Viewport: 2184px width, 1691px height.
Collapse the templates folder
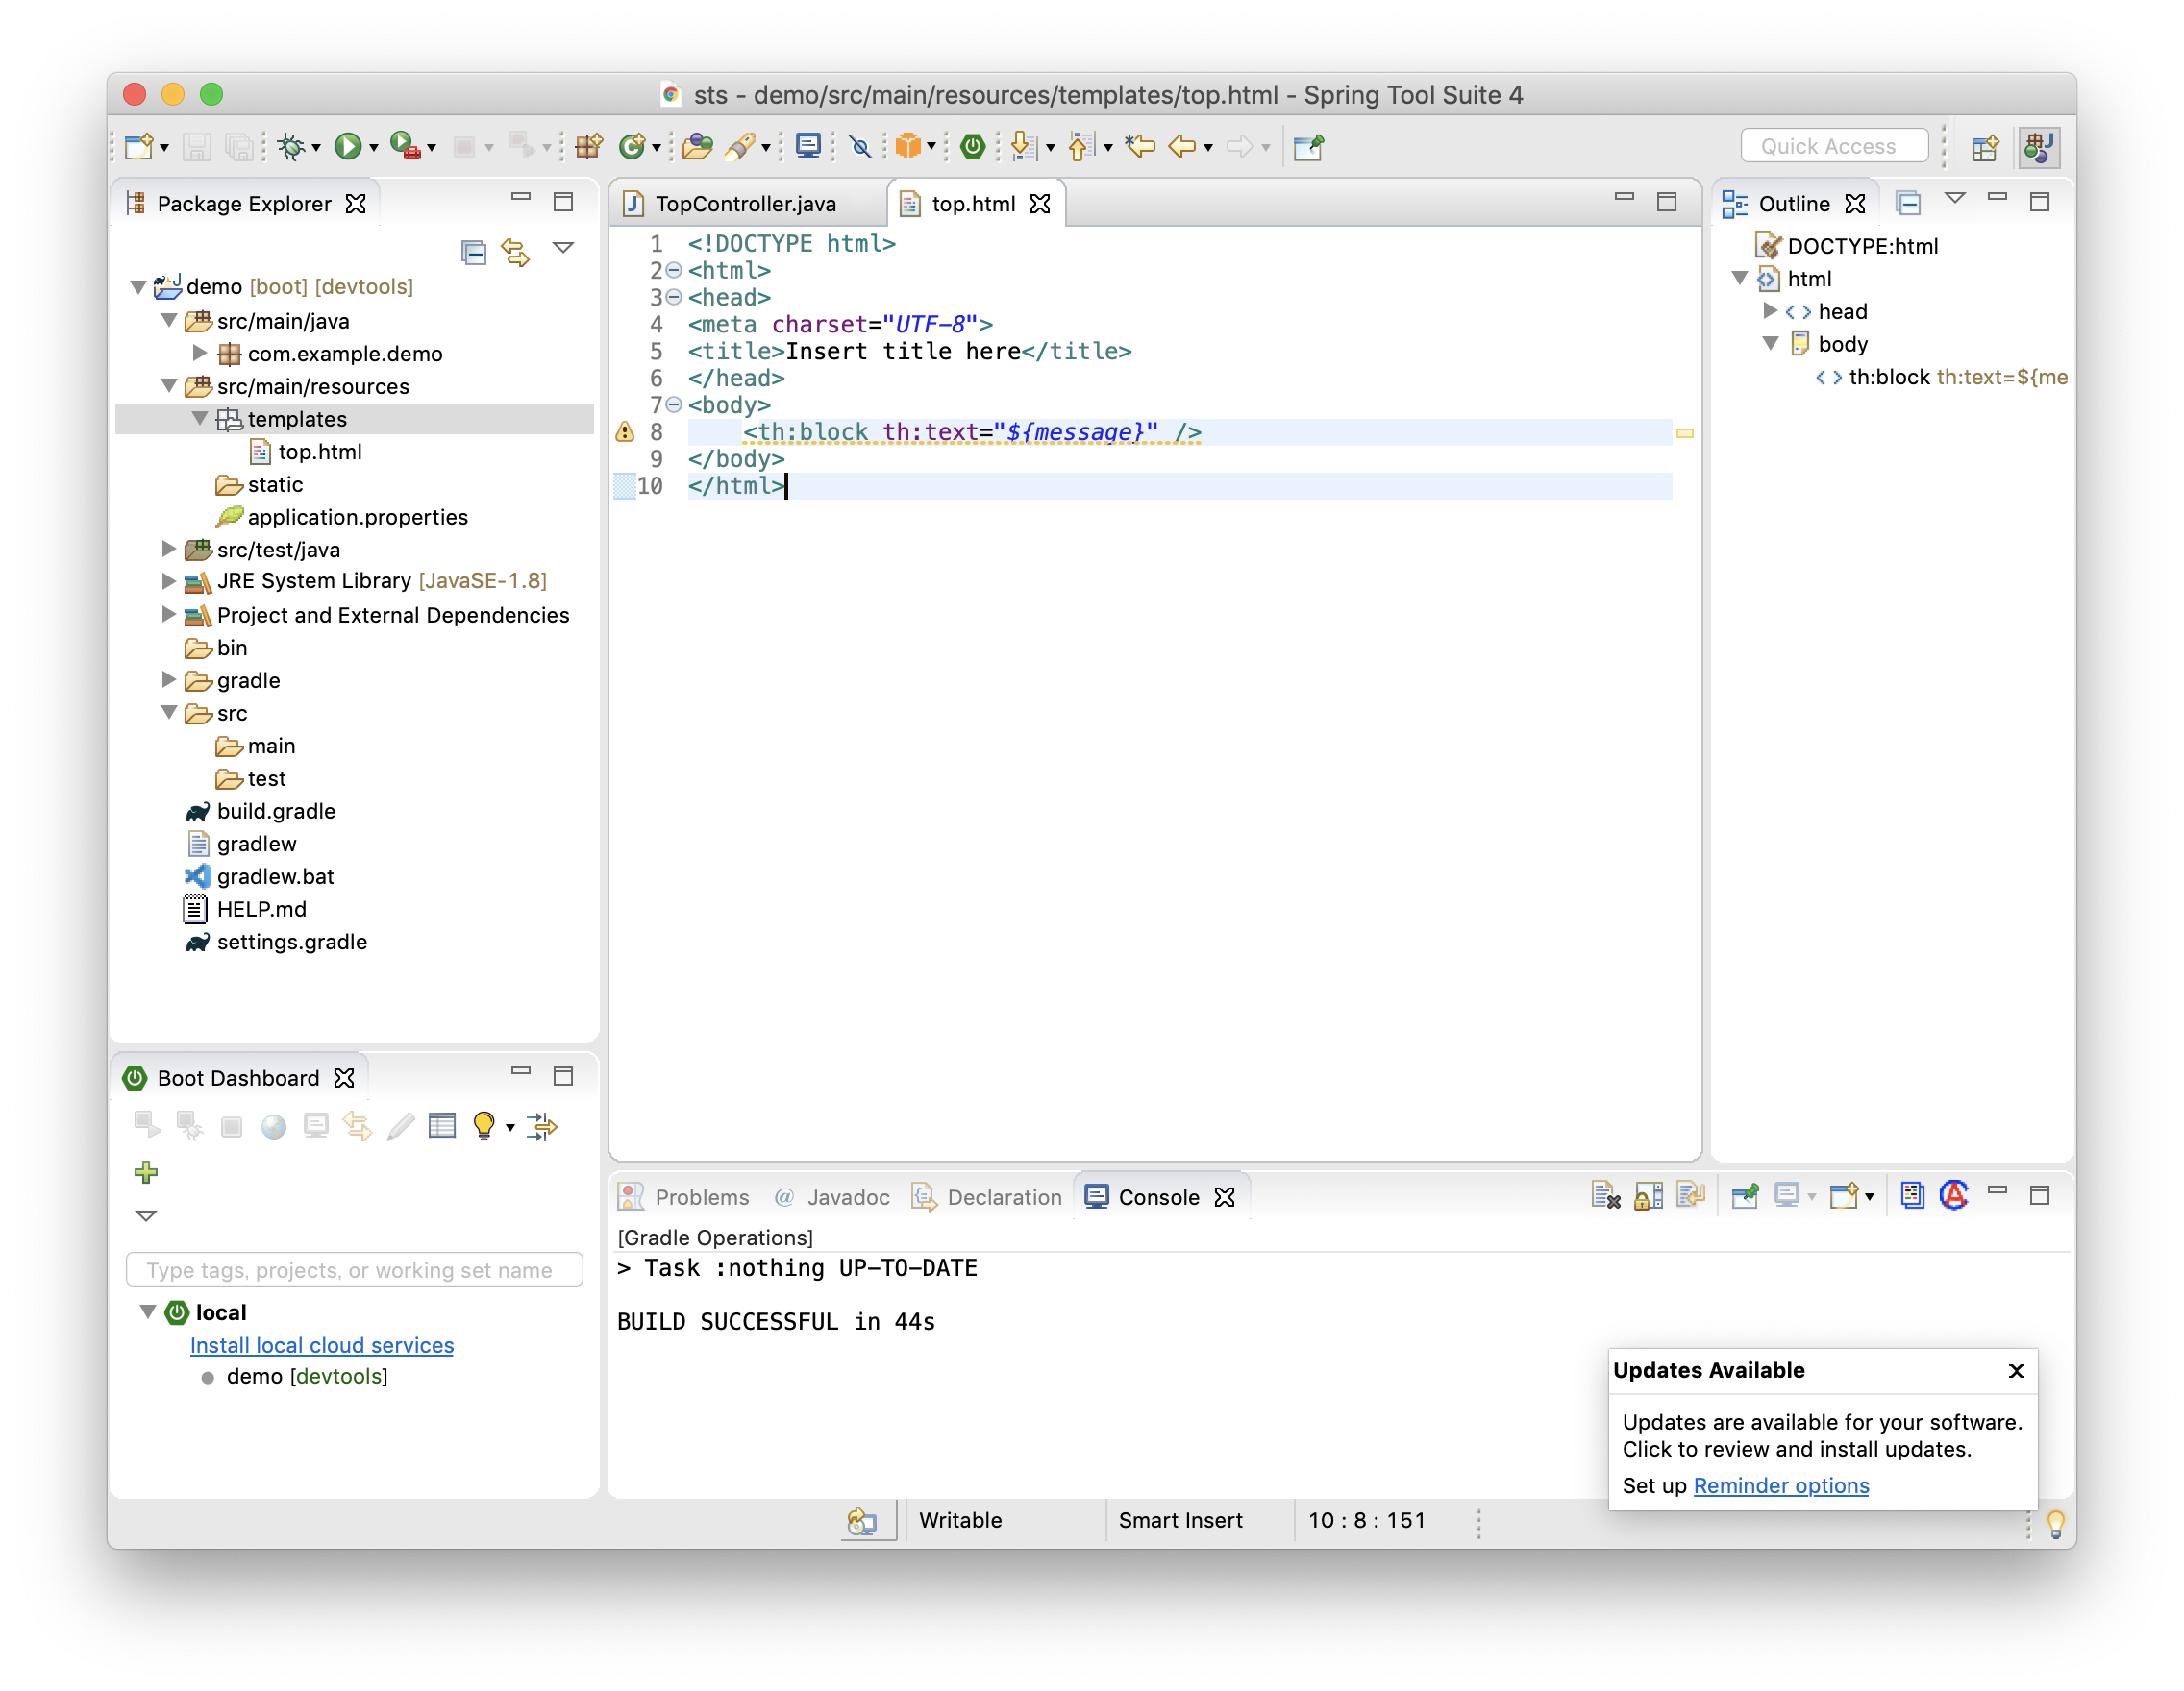pos(200,419)
